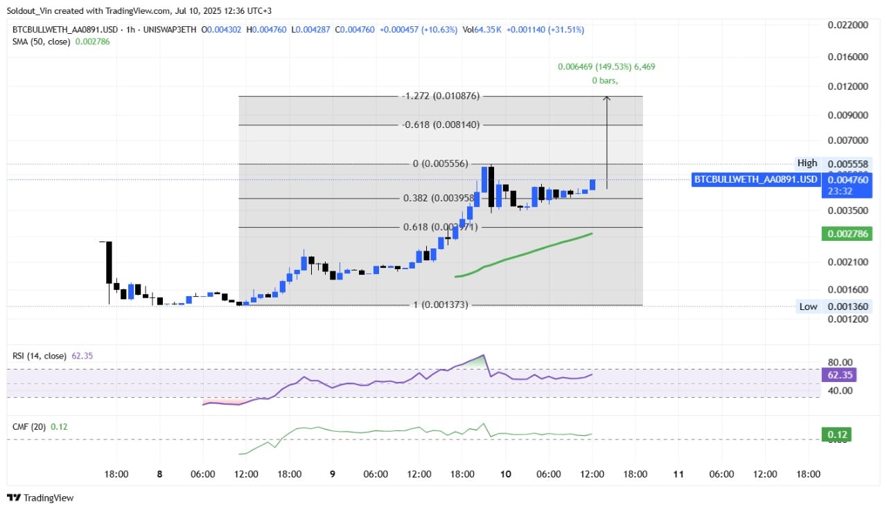Click the high value H0.004760

[265, 30]
